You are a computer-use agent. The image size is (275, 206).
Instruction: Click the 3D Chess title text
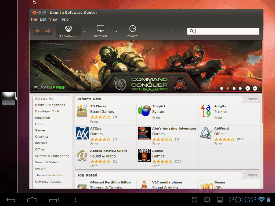click(x=98, y=106)
